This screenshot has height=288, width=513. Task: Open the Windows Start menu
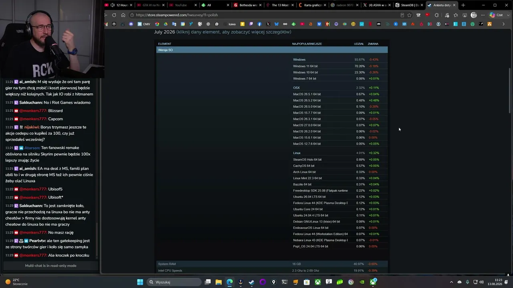pos(140,282)
